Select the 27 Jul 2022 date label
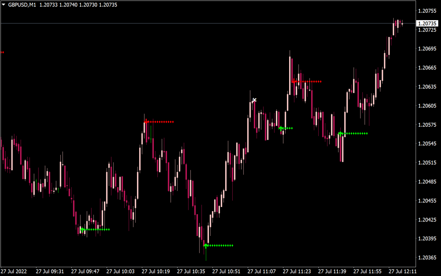The image size is (441, 276). (13, 271)
